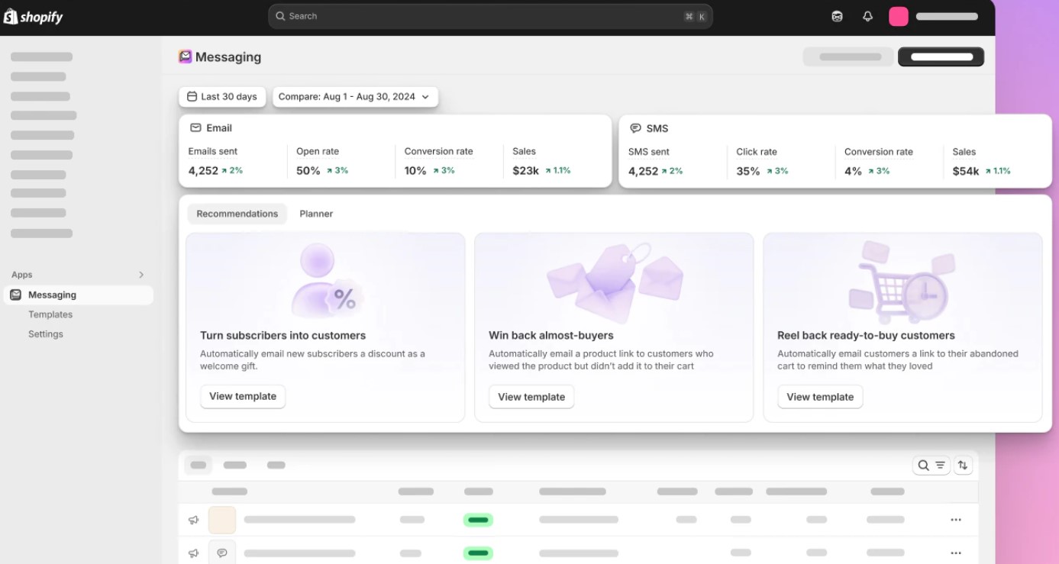View template for Win back almost-buyers

click(x=531, y=397)
